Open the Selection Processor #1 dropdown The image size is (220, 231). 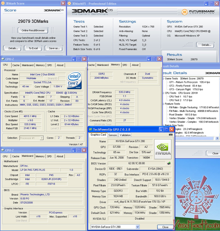point(42,138)
